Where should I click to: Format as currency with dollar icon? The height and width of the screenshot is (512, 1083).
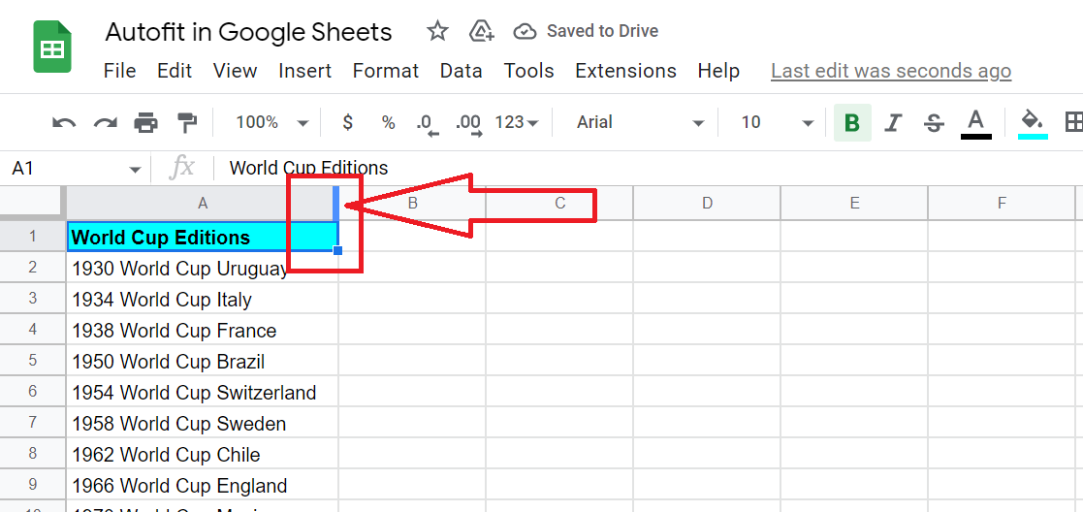tap(348, 123)
